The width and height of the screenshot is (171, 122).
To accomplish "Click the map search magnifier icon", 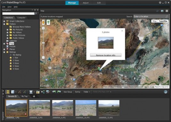I will tap(167, 17).
